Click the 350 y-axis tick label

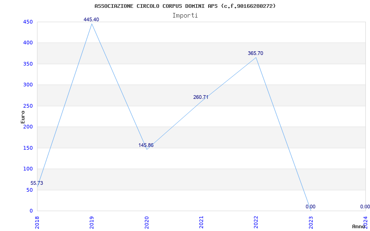coord(28,64)
